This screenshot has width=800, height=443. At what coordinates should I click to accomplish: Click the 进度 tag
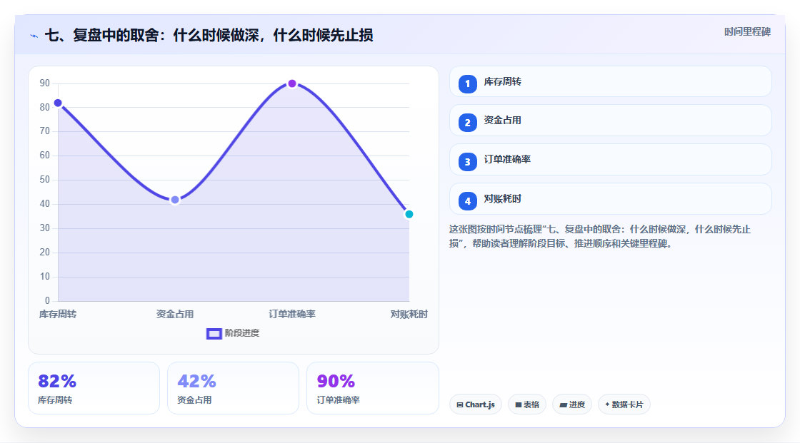[x=572, y=404]
